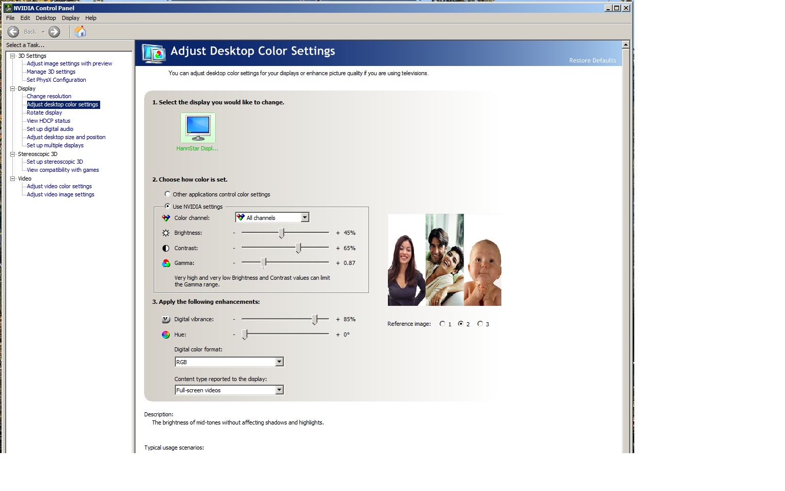This screenshot has width=785, height=491.
Task: Click the Gamma slider handle
Action: [264, 263]
